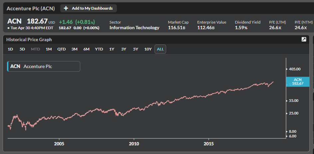The width and height of the screenshot is (314, 154).
Task: Select the 6M time range
Action: pyautogui.click(x=86, y=49)
